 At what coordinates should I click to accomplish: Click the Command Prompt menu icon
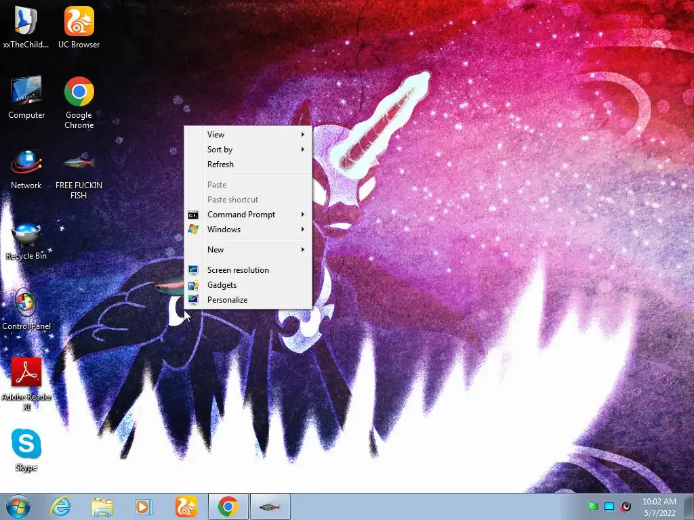coord(193,215)
